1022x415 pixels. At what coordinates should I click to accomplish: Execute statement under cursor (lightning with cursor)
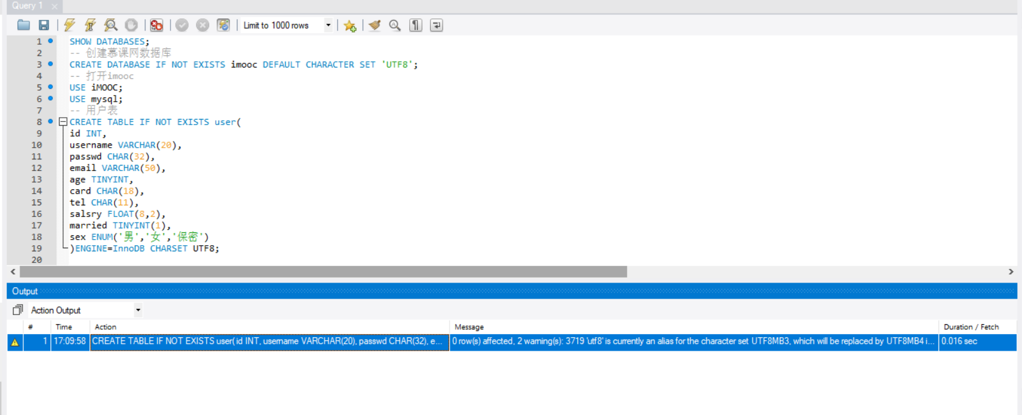90,25
